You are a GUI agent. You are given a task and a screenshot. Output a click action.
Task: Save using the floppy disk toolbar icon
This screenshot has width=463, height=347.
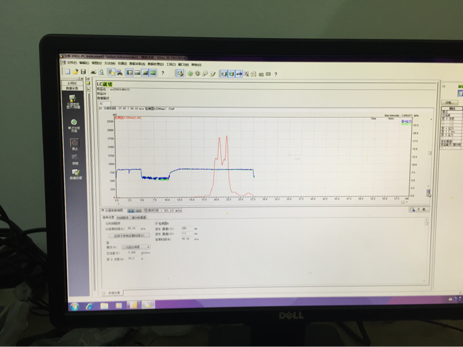[x=83, y=71]
